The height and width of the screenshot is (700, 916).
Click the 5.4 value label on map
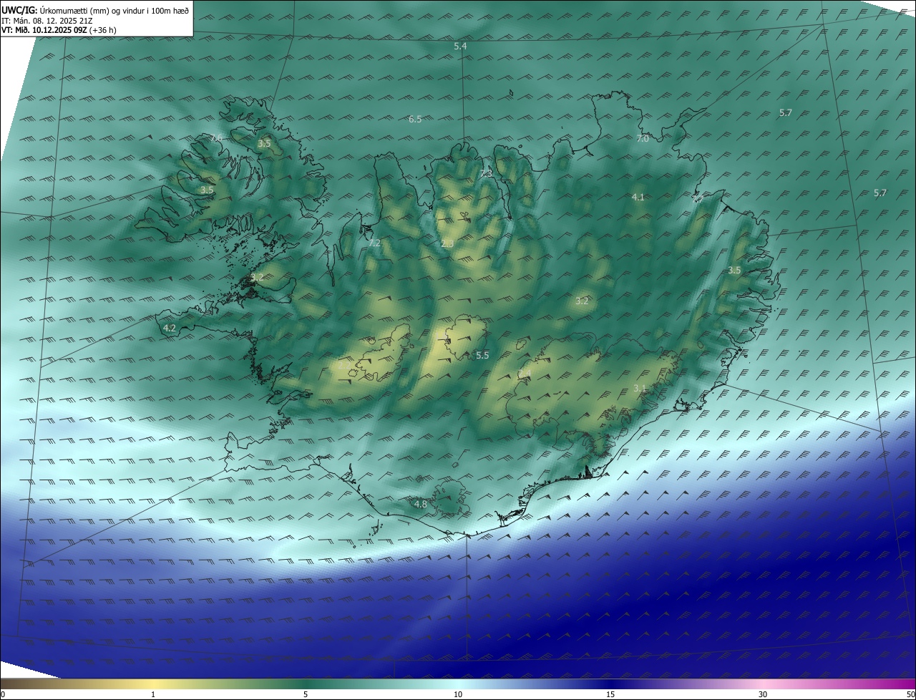pos(460,46)
